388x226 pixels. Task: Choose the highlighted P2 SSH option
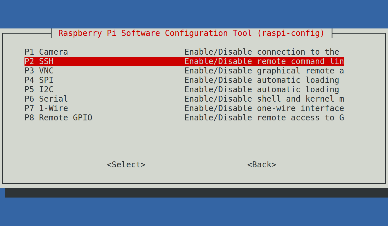click(x=184, y=61)
